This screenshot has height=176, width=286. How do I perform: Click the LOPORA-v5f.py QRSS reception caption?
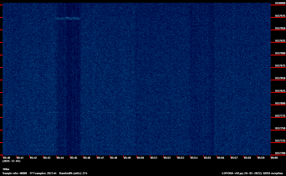click(x=252, y=173)
